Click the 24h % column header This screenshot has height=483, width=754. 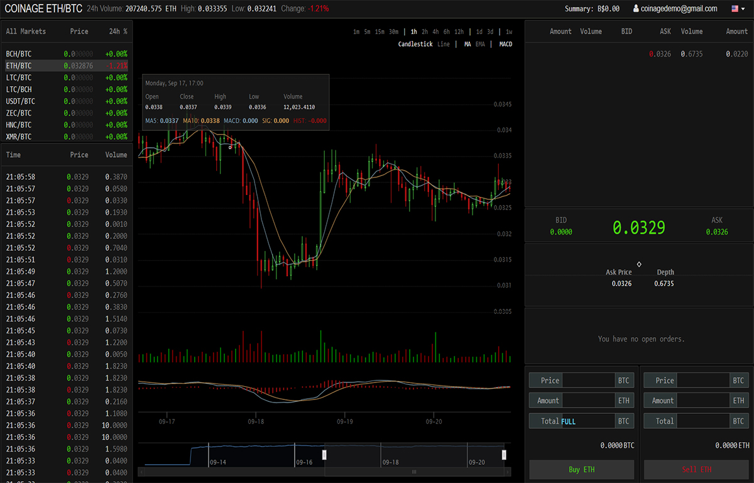click(x=117, y=31)
